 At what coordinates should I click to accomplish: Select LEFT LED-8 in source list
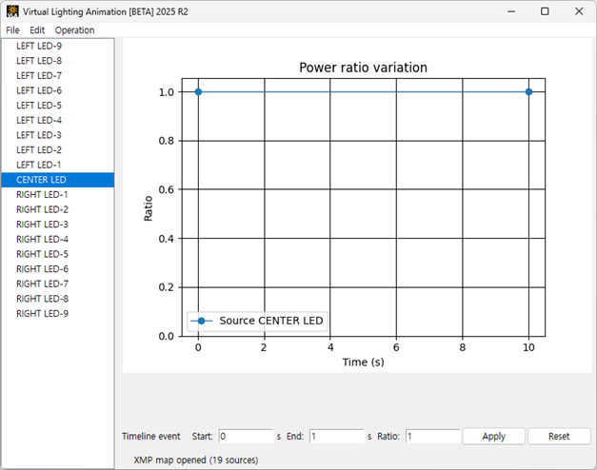point(58,61)
